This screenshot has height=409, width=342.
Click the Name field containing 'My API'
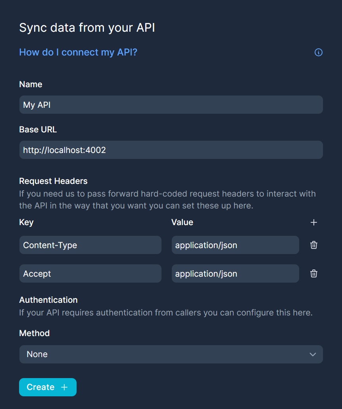pos(171,105)
